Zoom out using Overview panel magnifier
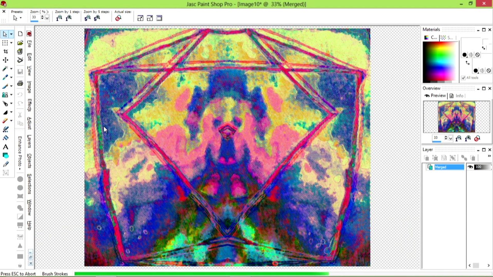The width and height of the screenshot is (493, 277). pos(459,138)
